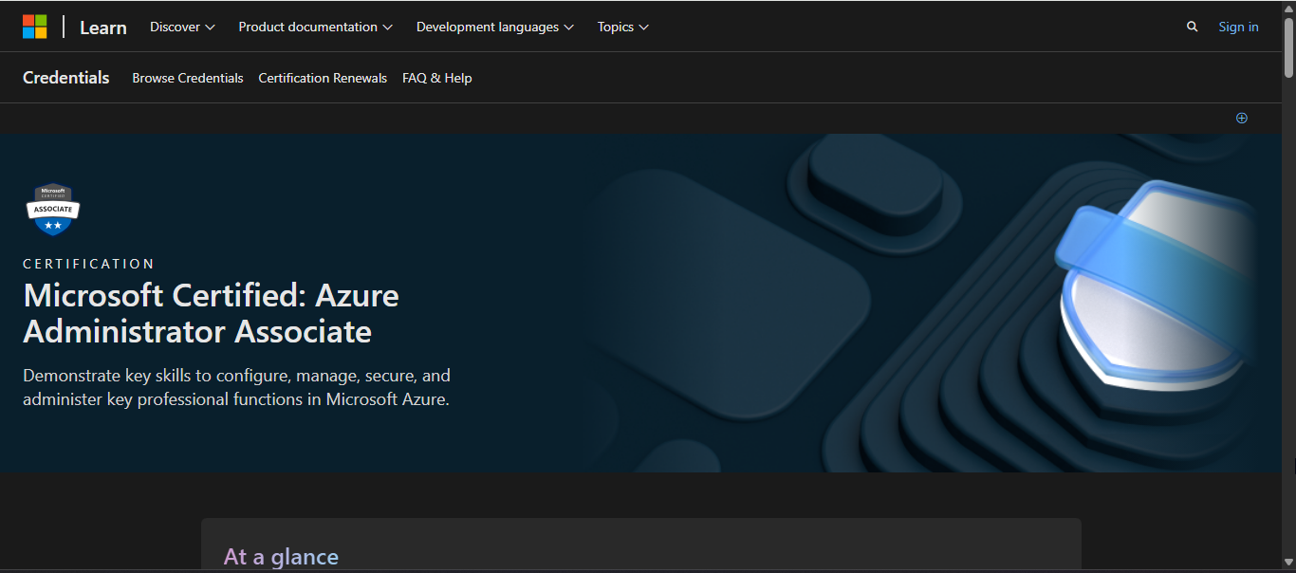Click the Microsoft logo
1296x573 pixels.
(35, 27)
